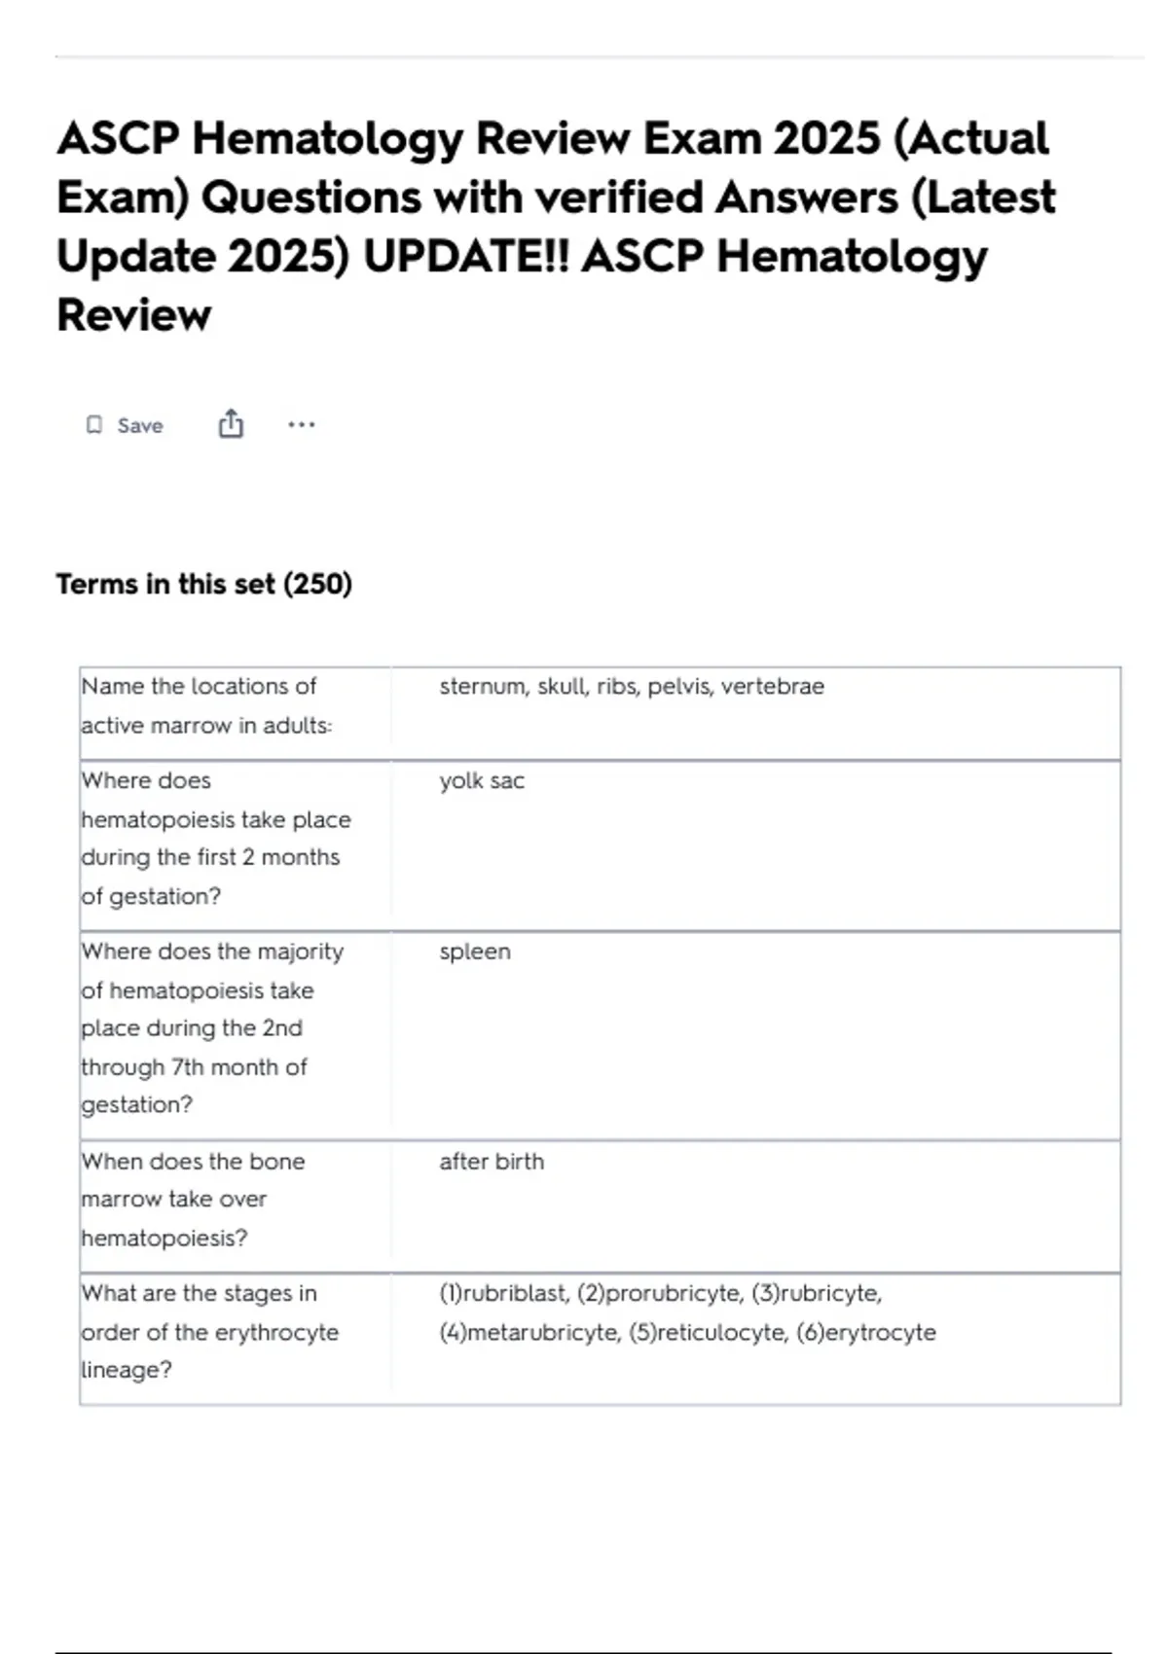The image size is (1168, 1654).
Task: Open the three-dot more options menu
Action: (302, 425)
